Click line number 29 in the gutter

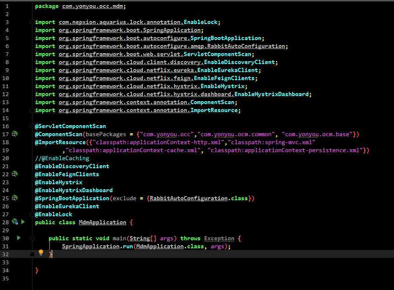tap(5, 230)
